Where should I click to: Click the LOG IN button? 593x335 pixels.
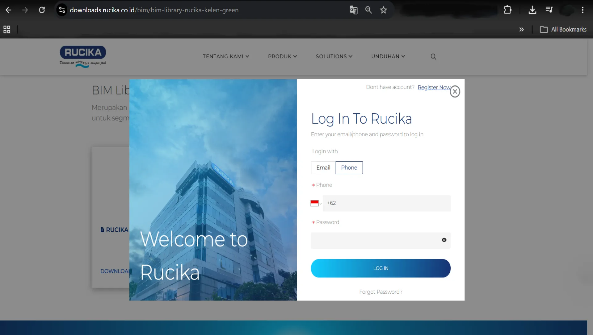(381, 268)
